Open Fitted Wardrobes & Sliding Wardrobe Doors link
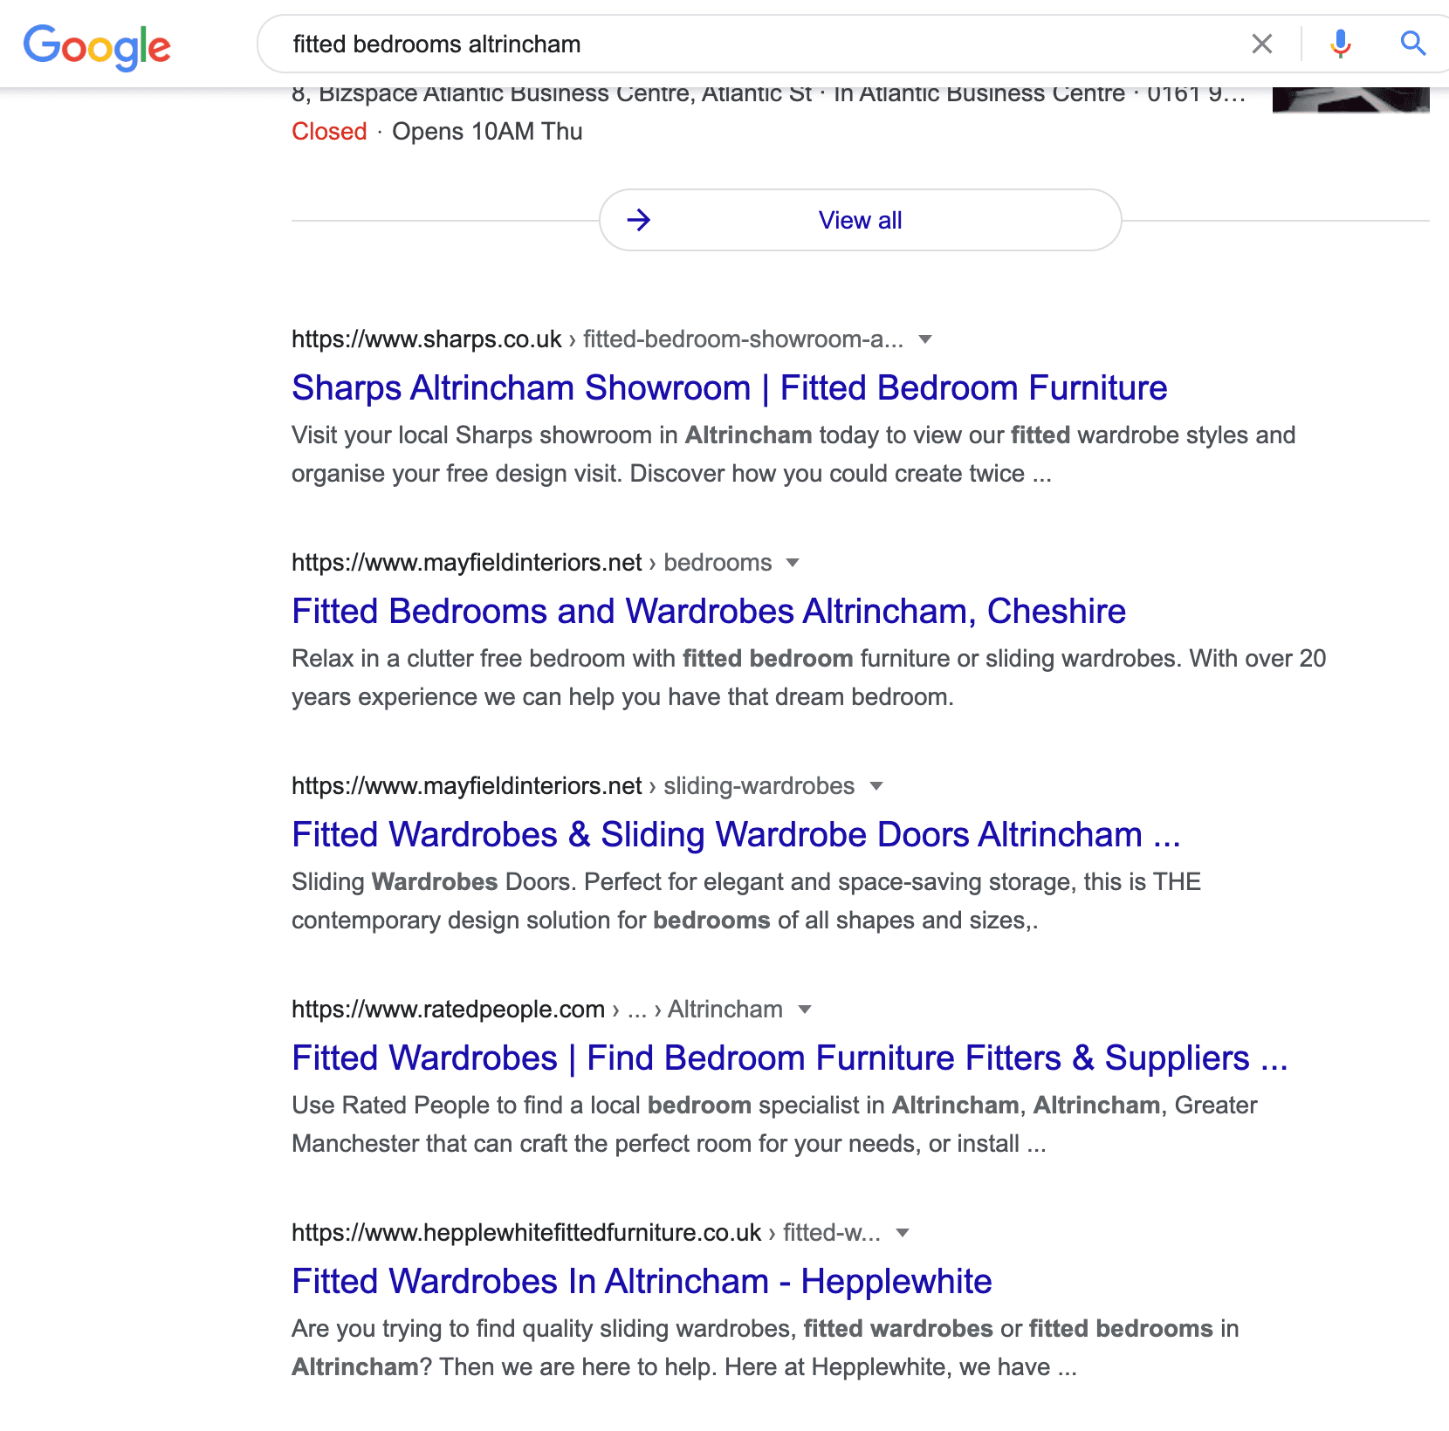The image size is (1449, 1431). tap(736, 835)
